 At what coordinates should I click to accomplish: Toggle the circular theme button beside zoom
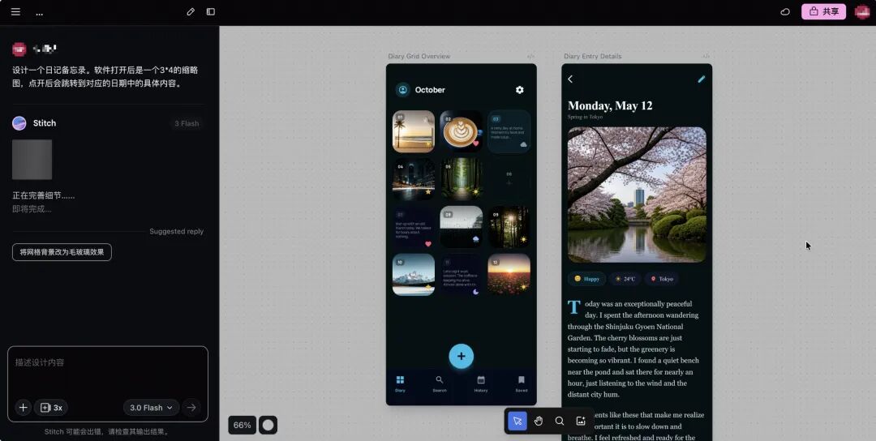tap(268, 425)
